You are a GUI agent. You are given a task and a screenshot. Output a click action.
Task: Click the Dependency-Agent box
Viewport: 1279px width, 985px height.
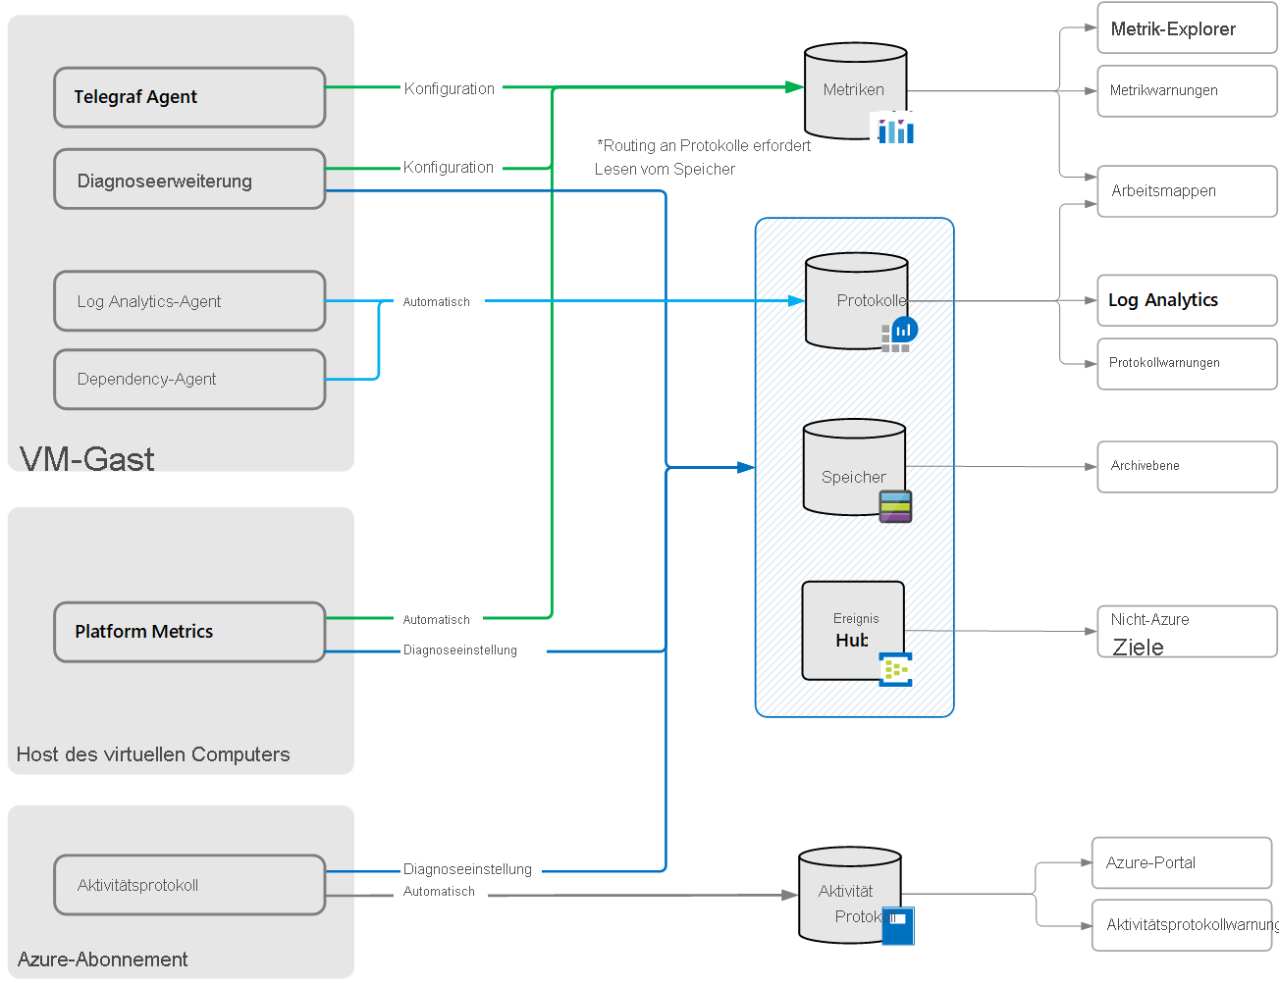189,380
